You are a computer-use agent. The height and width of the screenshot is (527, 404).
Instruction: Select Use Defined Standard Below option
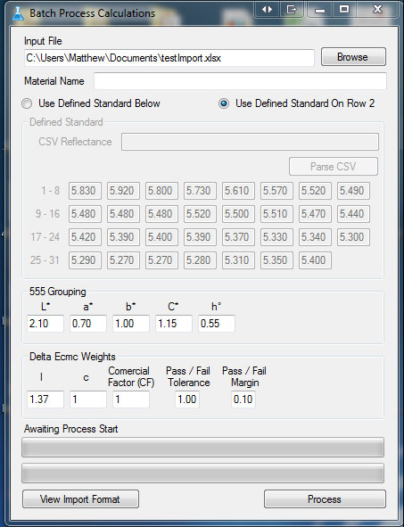click(27, 103)
